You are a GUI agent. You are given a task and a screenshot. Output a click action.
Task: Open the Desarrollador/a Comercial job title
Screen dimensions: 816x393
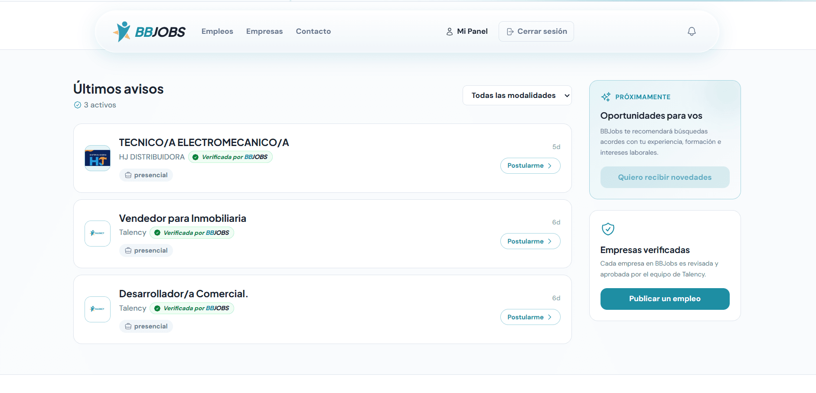[183, 294]
